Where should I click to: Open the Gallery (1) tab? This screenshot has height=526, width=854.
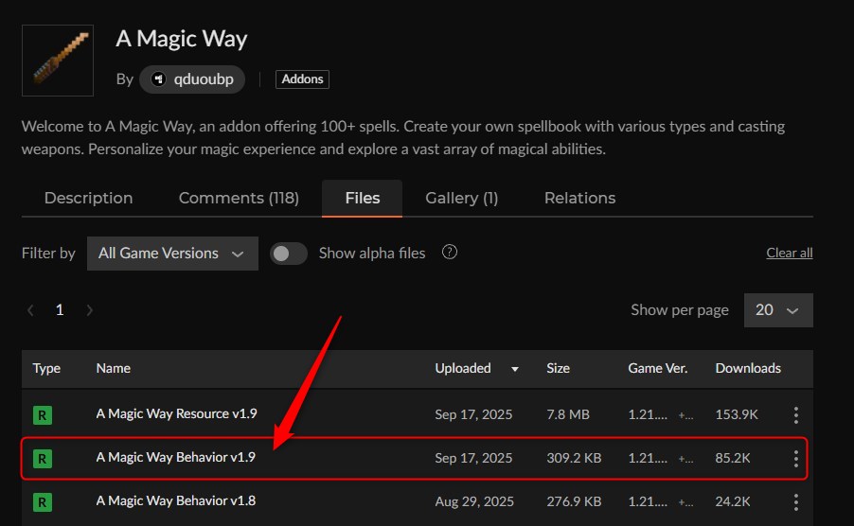tap(461, 198)
